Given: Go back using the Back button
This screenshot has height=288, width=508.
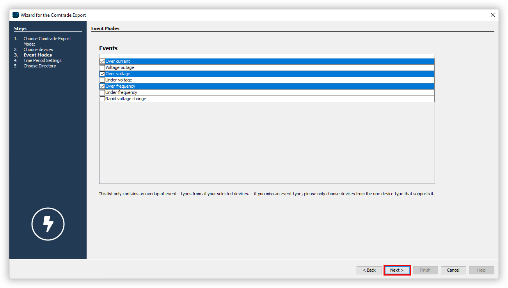Looking at the screenshot, I should point(369,270).
